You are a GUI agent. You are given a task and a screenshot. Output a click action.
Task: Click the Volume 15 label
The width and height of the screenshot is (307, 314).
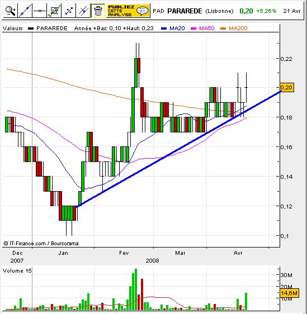pos(17,271)
